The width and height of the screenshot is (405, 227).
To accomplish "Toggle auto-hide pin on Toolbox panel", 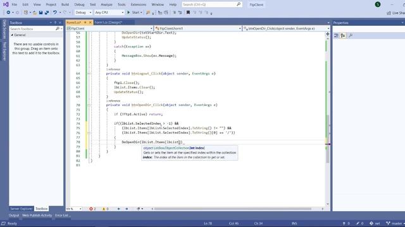I will click(55, 23).
